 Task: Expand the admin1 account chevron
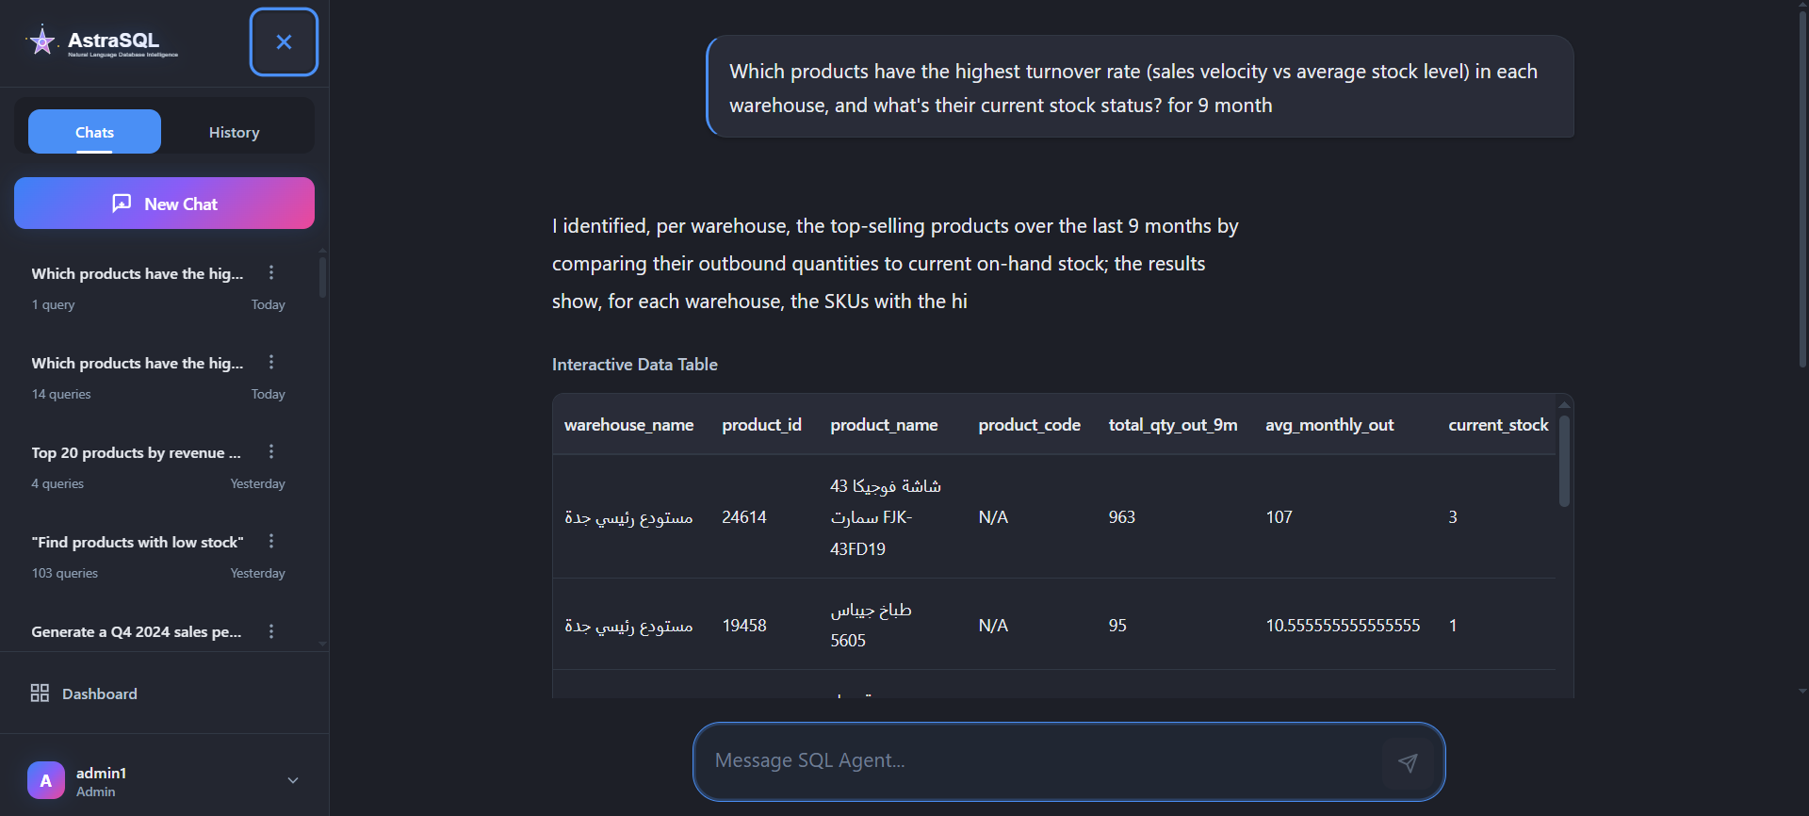point(292,780)
